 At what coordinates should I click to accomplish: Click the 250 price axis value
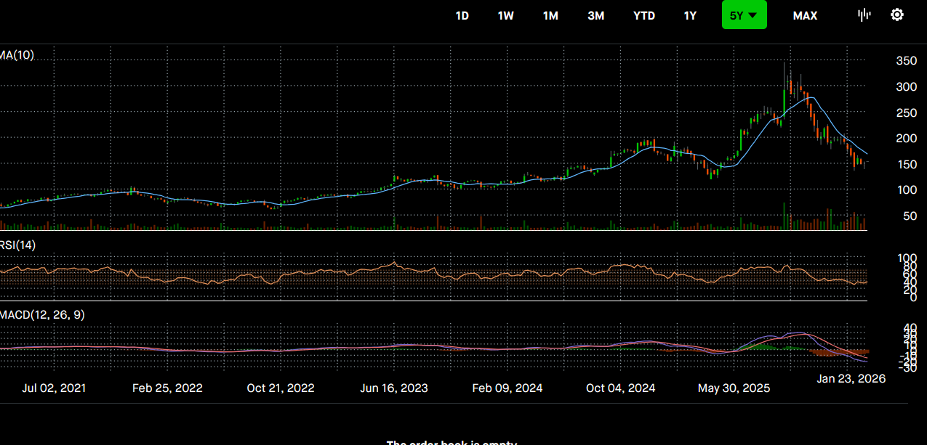click(906, 113)
